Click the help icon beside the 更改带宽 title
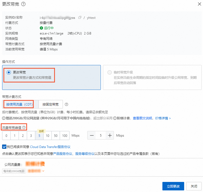203x192 pixels. 23,4
